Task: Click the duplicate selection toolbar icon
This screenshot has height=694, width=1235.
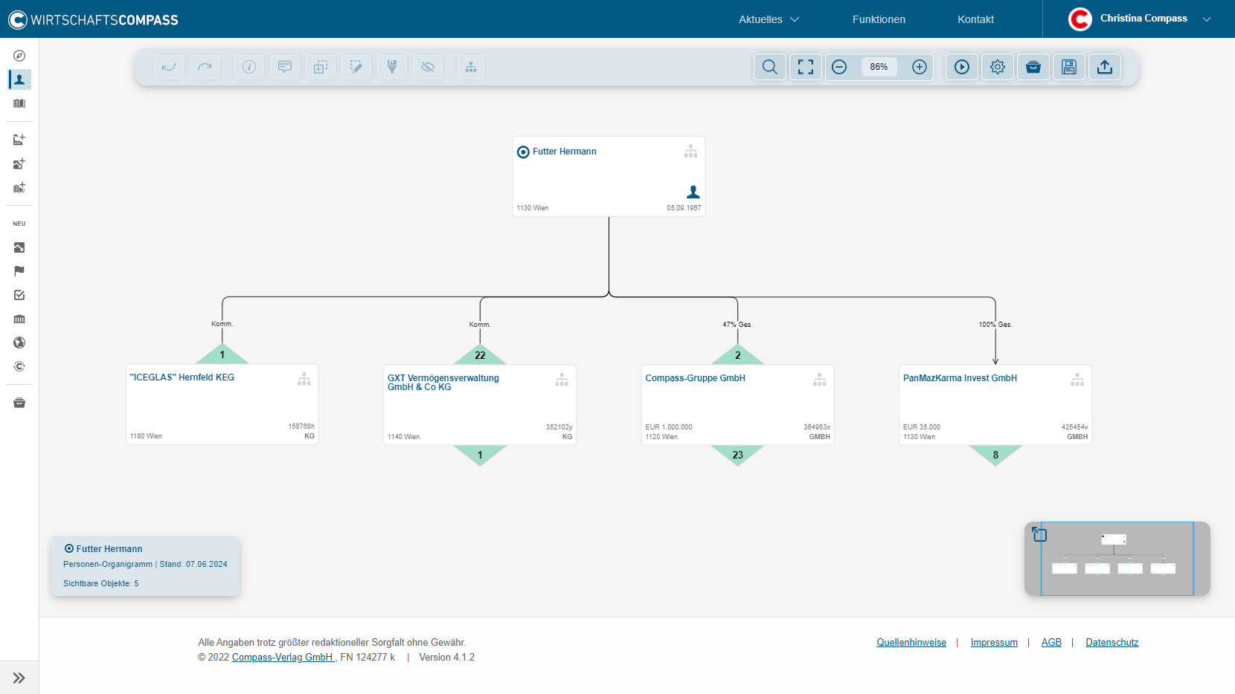Action: [x=321, y=67]
